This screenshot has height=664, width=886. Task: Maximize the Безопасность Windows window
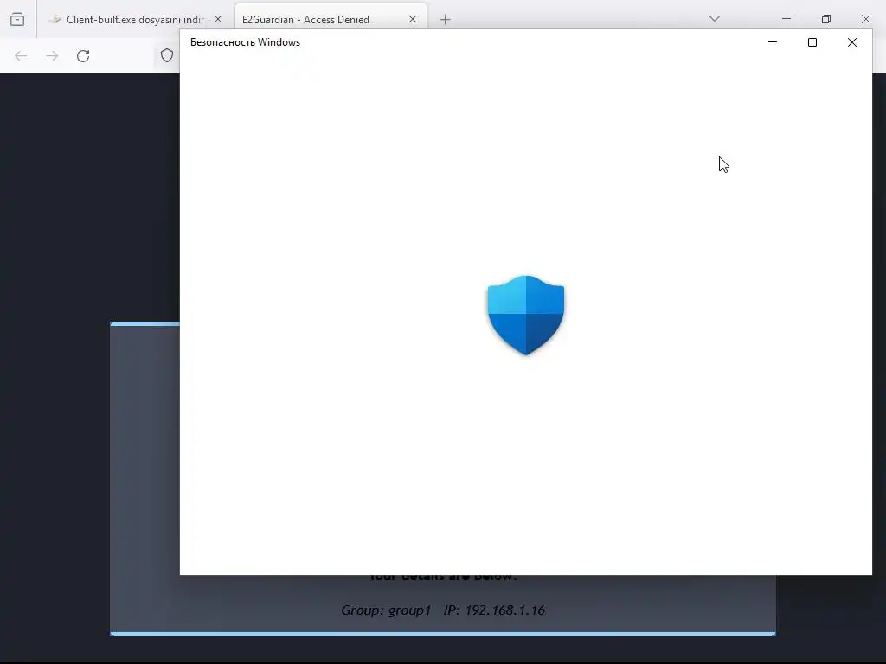pos(812,42)
